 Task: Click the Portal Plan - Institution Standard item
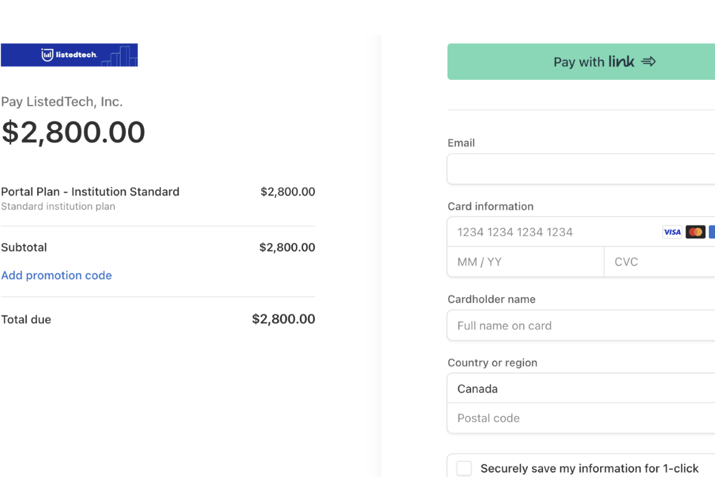coord(90,192)
